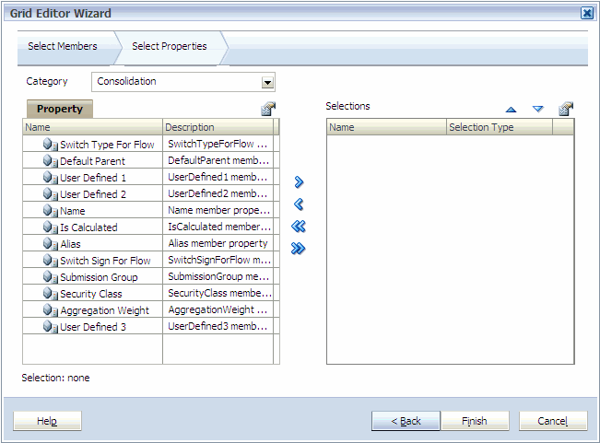Screen dimensions: 600x443
Task: Click icon beside Aggregation Weight
Action: pyautogui.click(x=50, y=310)
